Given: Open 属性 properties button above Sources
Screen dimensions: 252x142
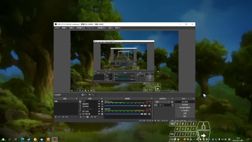Looking at the screenshot, I should (84, 95).
